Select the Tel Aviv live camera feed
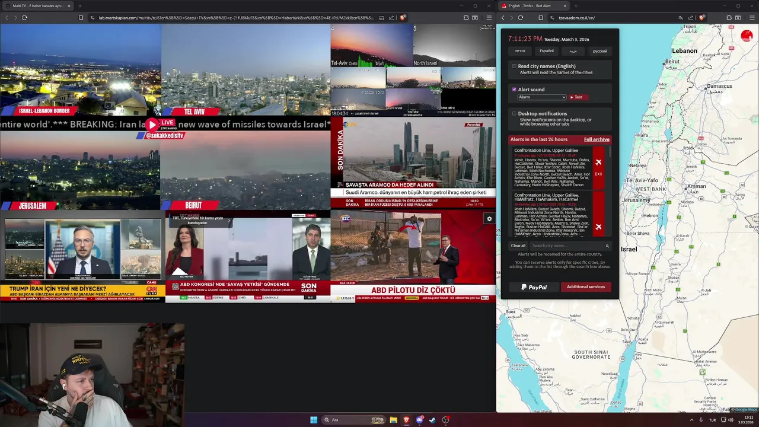Screen dimensions: 759x427 pyautogui.click(x=245, y=70)
